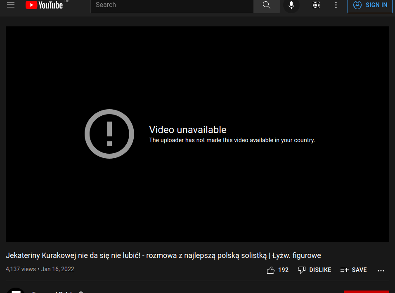Open the three-dot settings menu in header
This screenshot has width=395, height=293.
(336, 5)
